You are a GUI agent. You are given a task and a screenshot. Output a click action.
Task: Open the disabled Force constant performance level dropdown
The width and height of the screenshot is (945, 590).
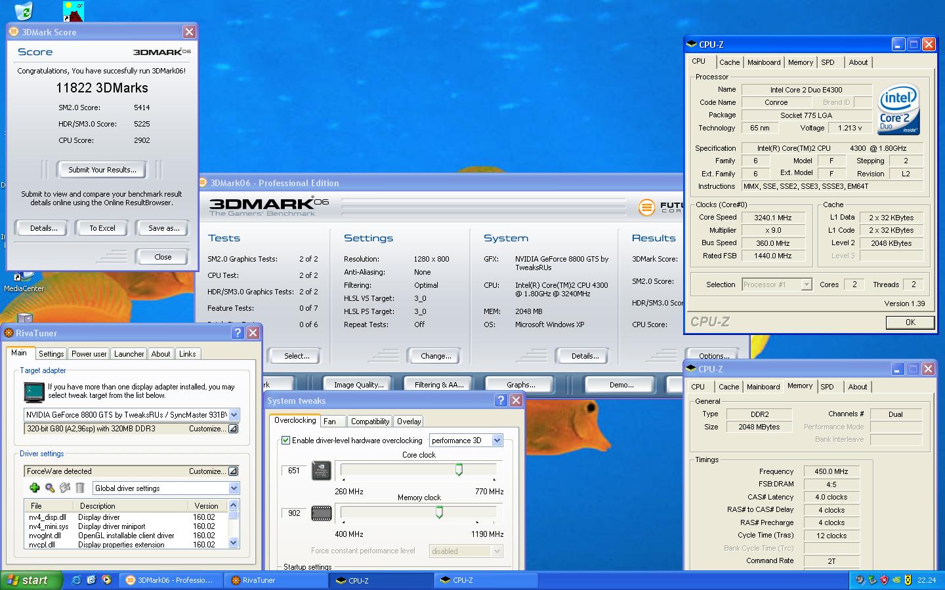click(x=497, y=551)
